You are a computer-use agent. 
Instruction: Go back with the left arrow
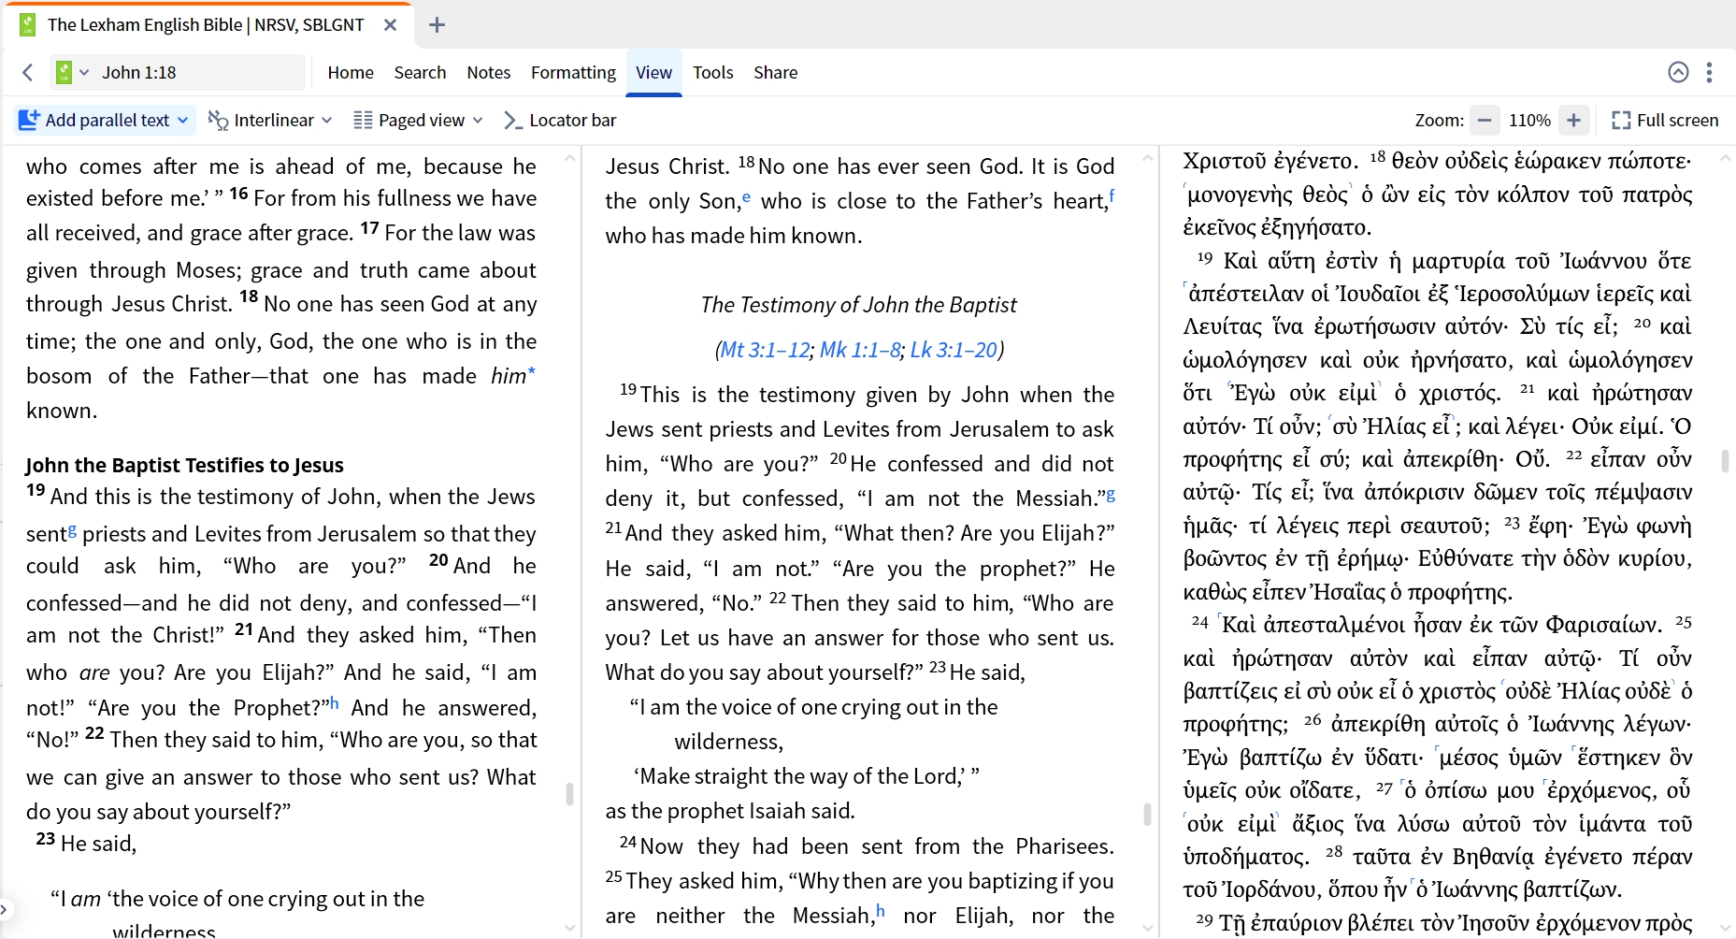click(x=28, y=72)
